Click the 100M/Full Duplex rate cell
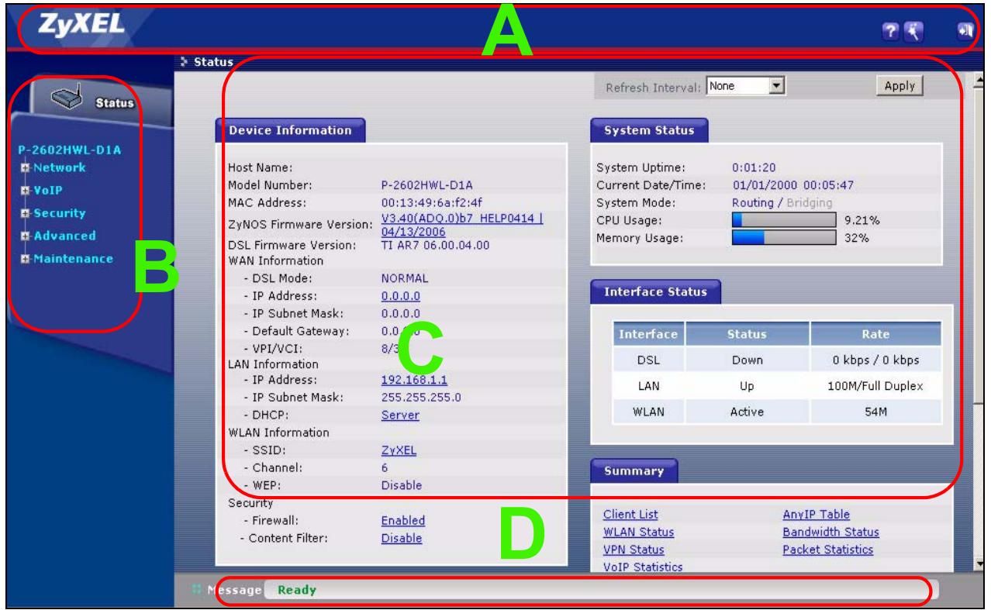The height and width of the screenshot is (610, 991). 875,386
